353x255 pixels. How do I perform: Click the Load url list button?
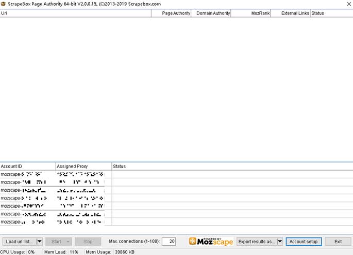pyautogui.click(x=20, y=242)
